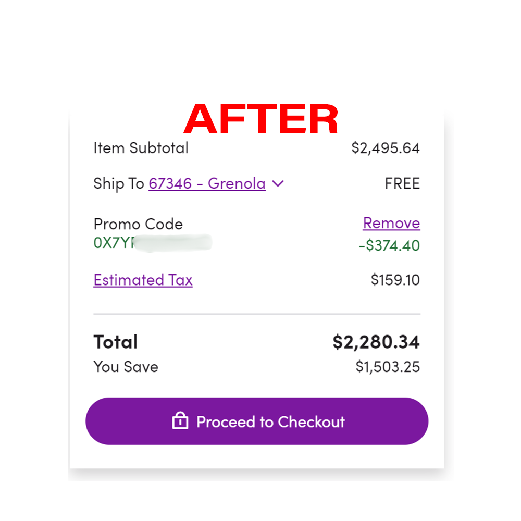Select the redacted promo code 0X7Y
Viewport: 521px width, 521px height.
coord(151,243)
